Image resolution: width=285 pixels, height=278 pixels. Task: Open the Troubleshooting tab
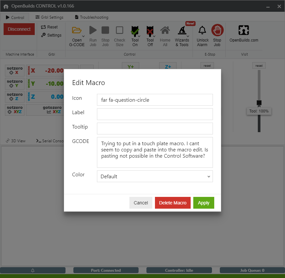click(x=91, y=17)
